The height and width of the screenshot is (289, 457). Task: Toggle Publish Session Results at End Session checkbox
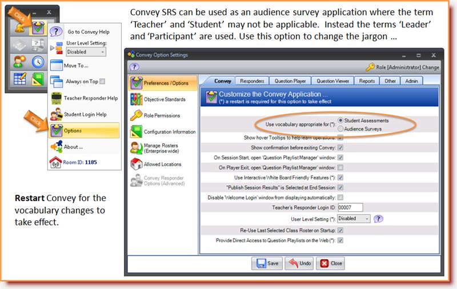[x=340, y=187]
